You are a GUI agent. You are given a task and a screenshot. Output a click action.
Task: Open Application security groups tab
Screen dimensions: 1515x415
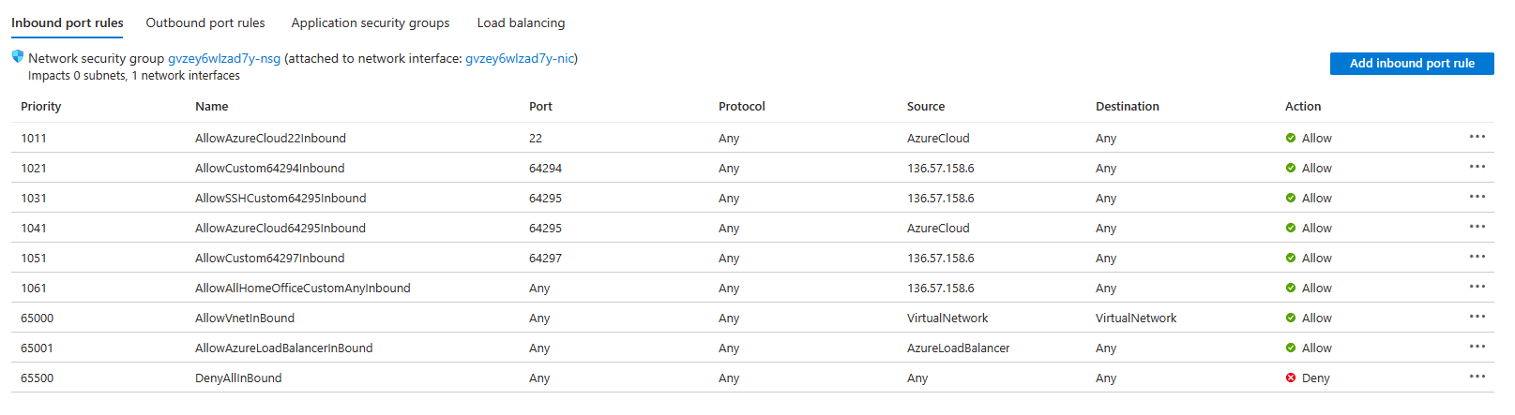(371, 22)
